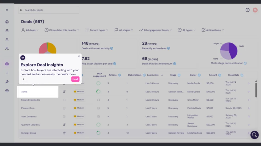Sort by the Close Date column header
The image size is (261, 146).
coord(234,75)
